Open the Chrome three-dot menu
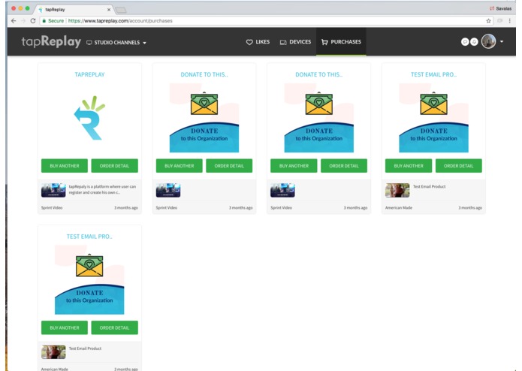This screenshot has height=371, width=522. pyautogui.click(x=510, y=20)
